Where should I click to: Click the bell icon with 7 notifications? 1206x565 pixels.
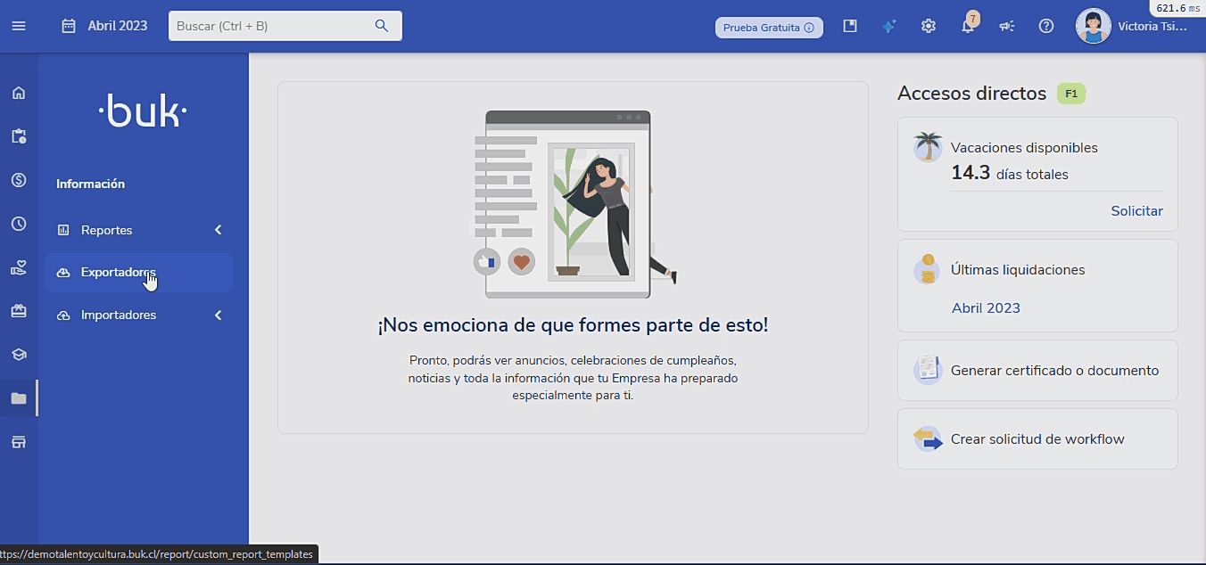click(x=968, y=26)
